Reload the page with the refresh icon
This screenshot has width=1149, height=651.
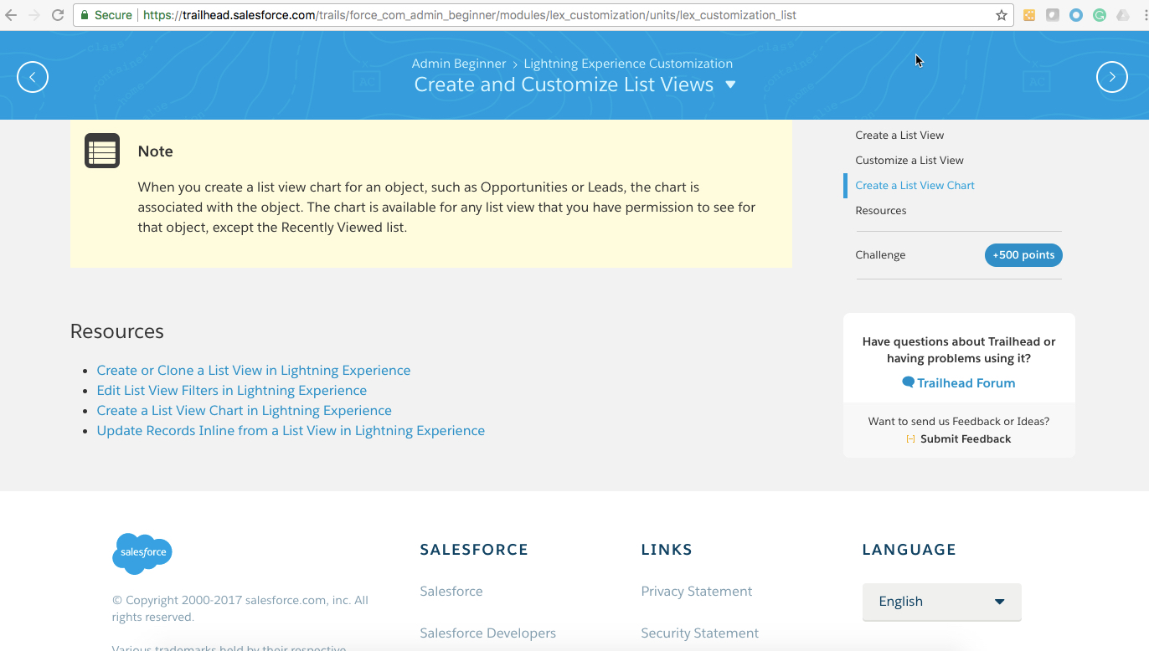click(x=58, y=15)
